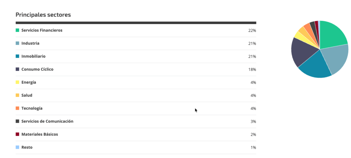The image size is (351, 158).
Task: Click the 18% value for Consumo Cíclico
Action: click(252, 69)
